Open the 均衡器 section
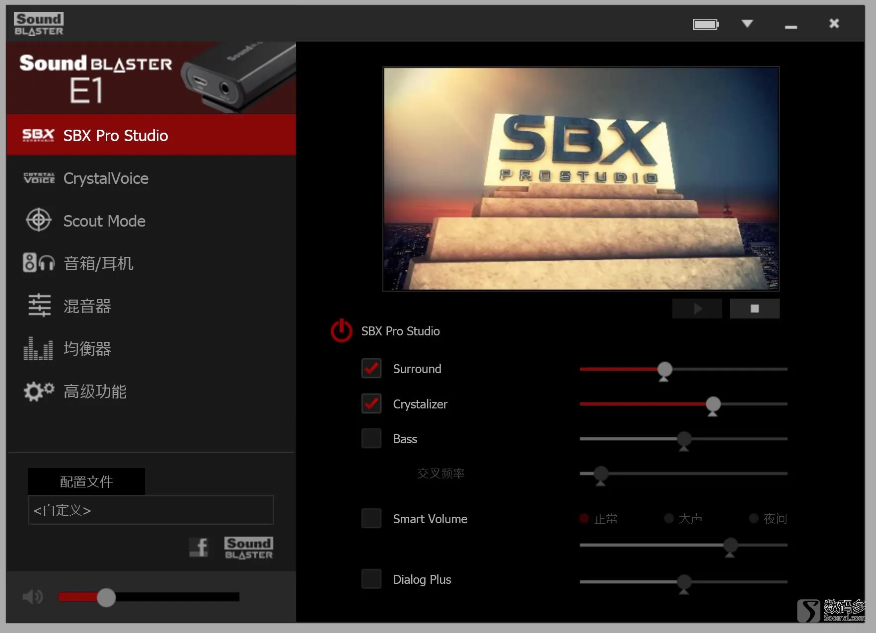Viewport: 876px width, 633px height. coord(151,348)
